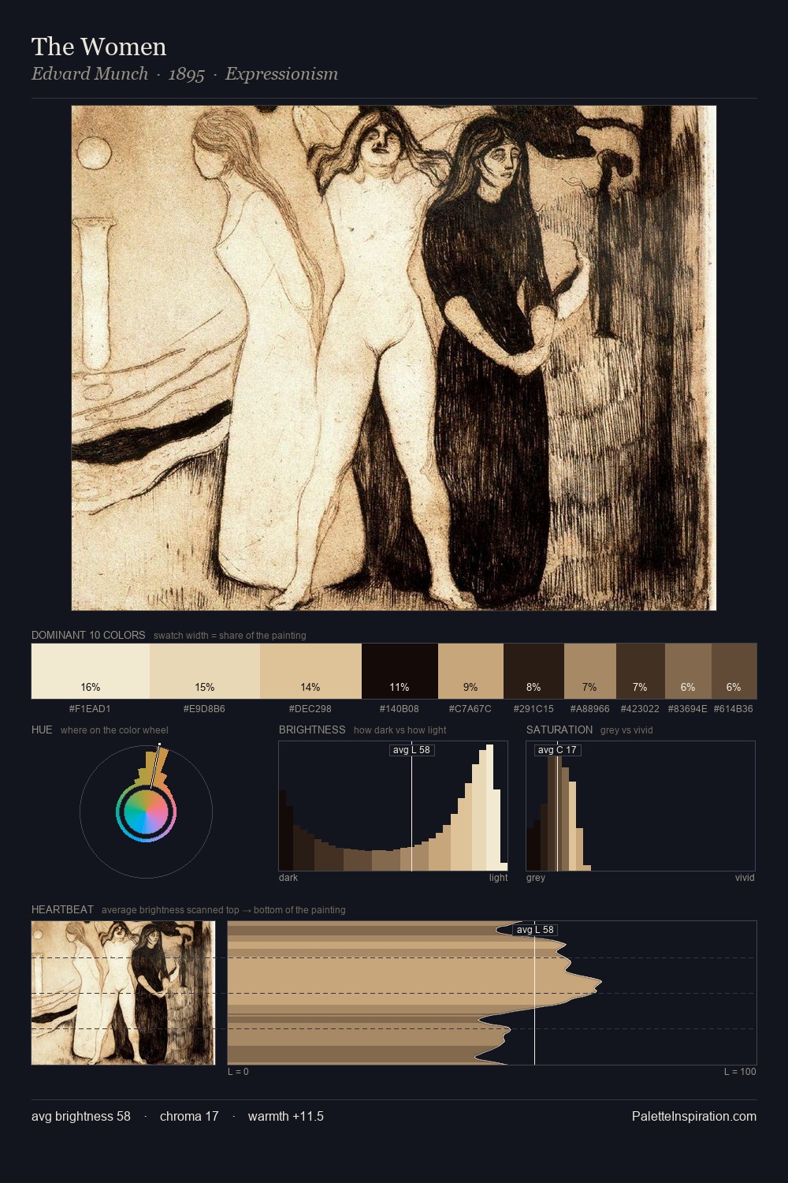Click 'swatch width = share of the painting'
The width and height of the screenshot is (788, 1183).
point(230,636)
